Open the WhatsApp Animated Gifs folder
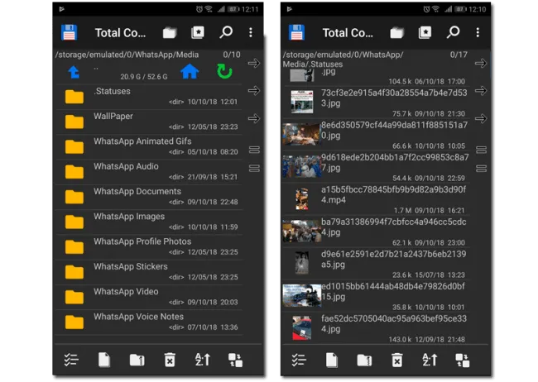Screen dimensions: 538x382 (149, 147)
